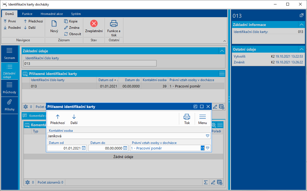Open the Kontaktní osoba dropdown
This screenshot has height=191, width=307.
207,136
